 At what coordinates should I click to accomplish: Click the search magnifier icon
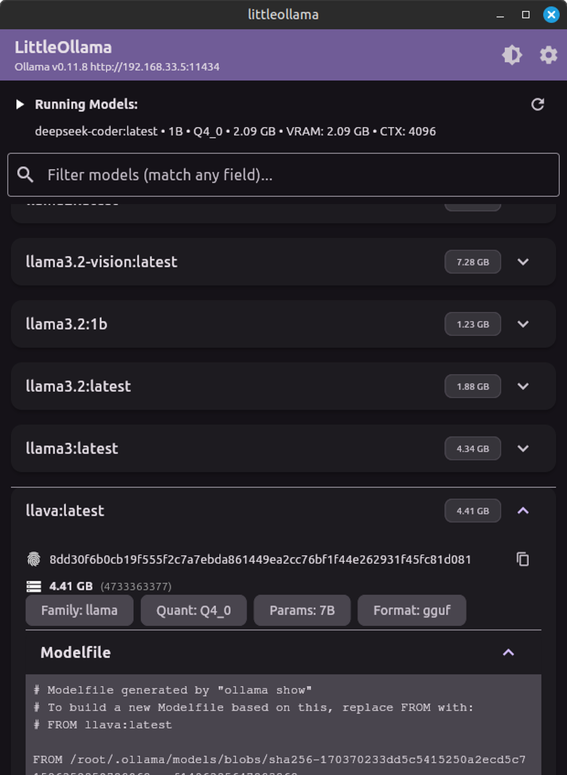tap(26, 175)
